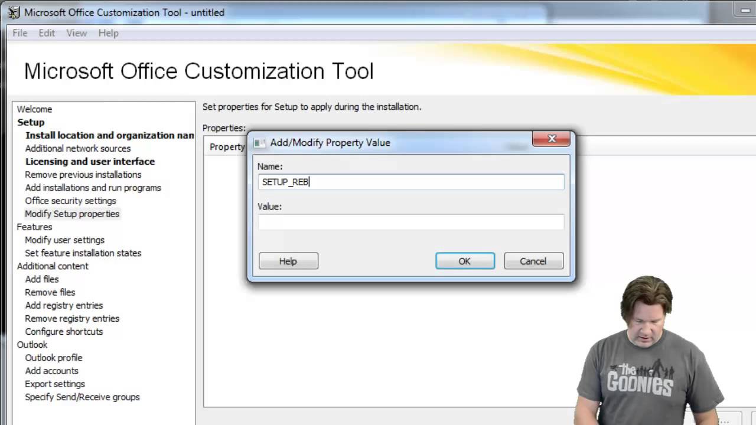Open Add registry entries page

(x=64, y=305)
